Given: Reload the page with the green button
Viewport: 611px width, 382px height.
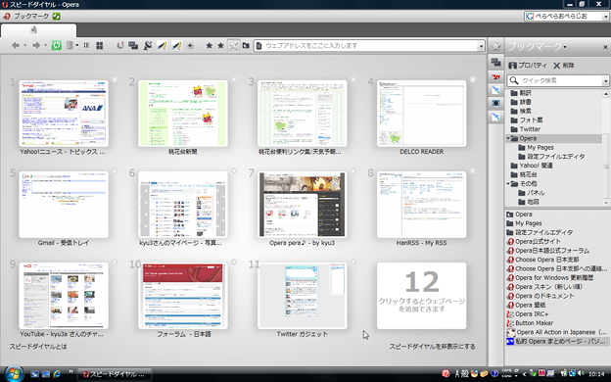Looking at the screenshot, I should coord(57,46).
